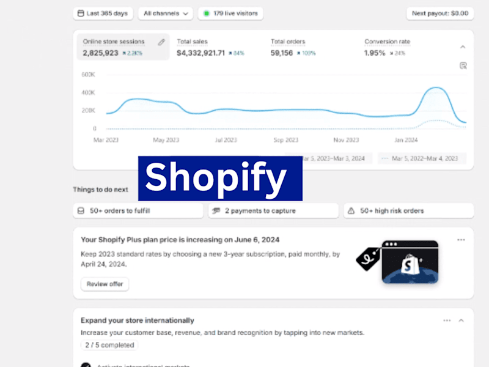This screenshot has width=489, height=367.
Task: Click the payment icon on payments to capture
Action: pos(216,210)
